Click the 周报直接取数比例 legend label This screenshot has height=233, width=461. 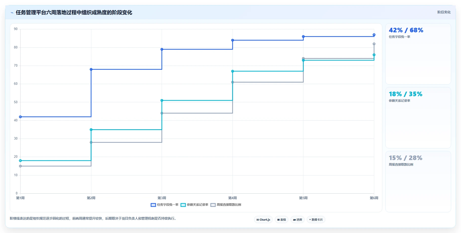click(229, 205)
